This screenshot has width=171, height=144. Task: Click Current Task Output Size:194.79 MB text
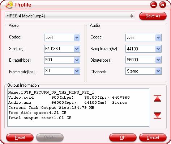pyautogui.click(x=51, y=108)
